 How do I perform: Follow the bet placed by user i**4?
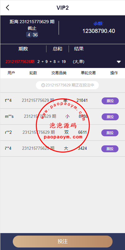[x=110, y=149]
